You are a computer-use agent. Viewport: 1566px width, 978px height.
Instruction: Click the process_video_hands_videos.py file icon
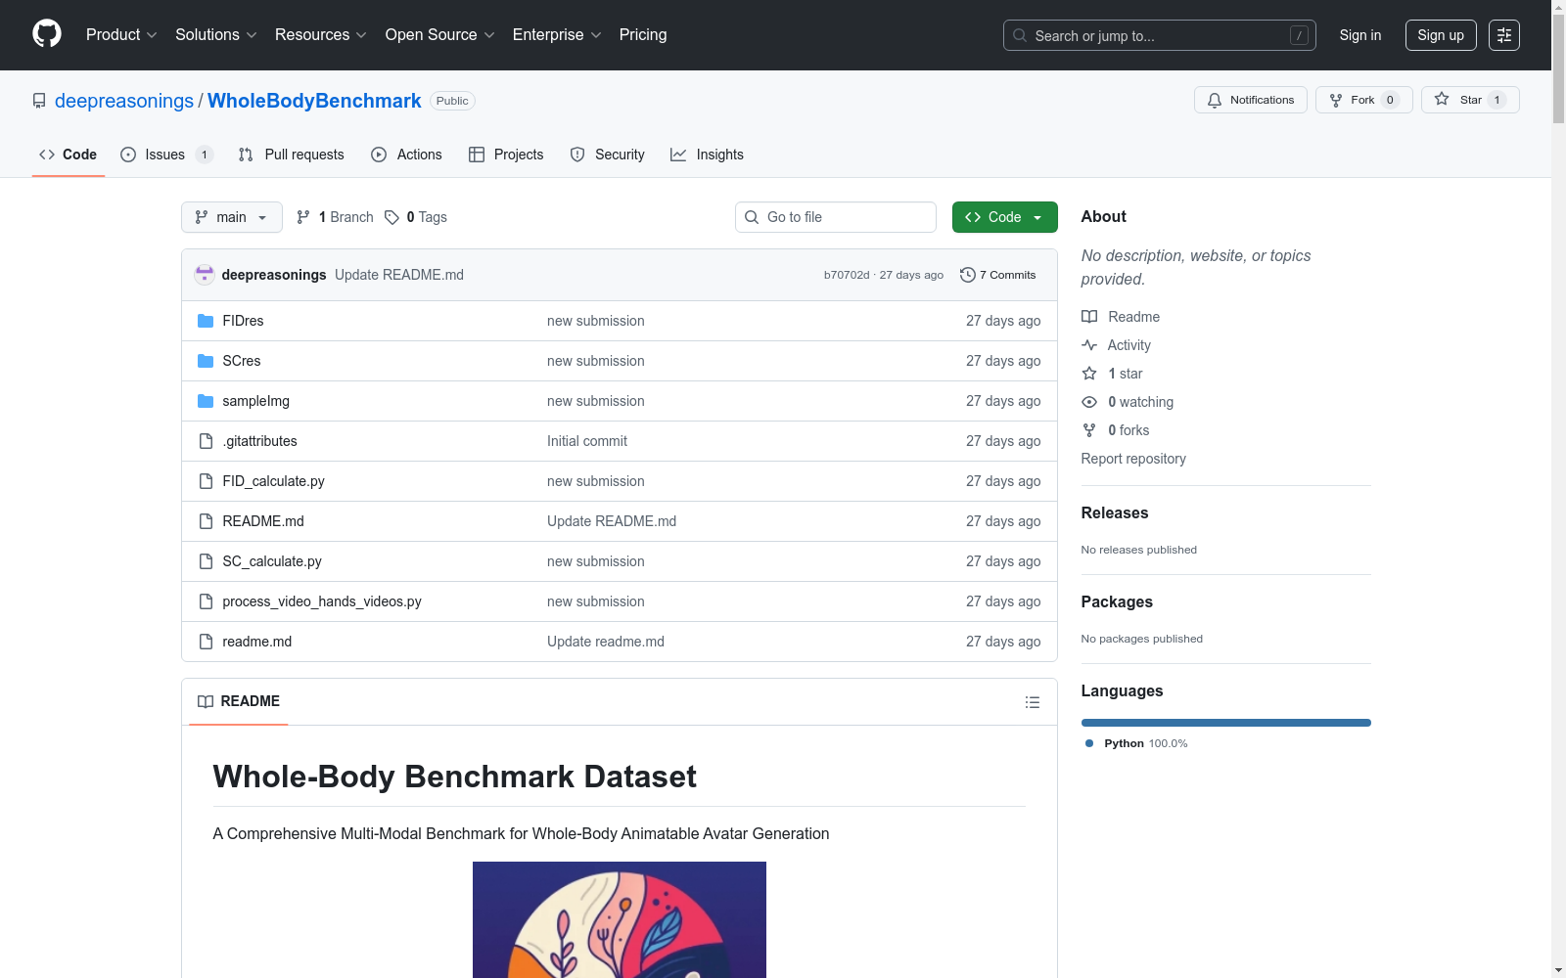[x=206, y=601]
